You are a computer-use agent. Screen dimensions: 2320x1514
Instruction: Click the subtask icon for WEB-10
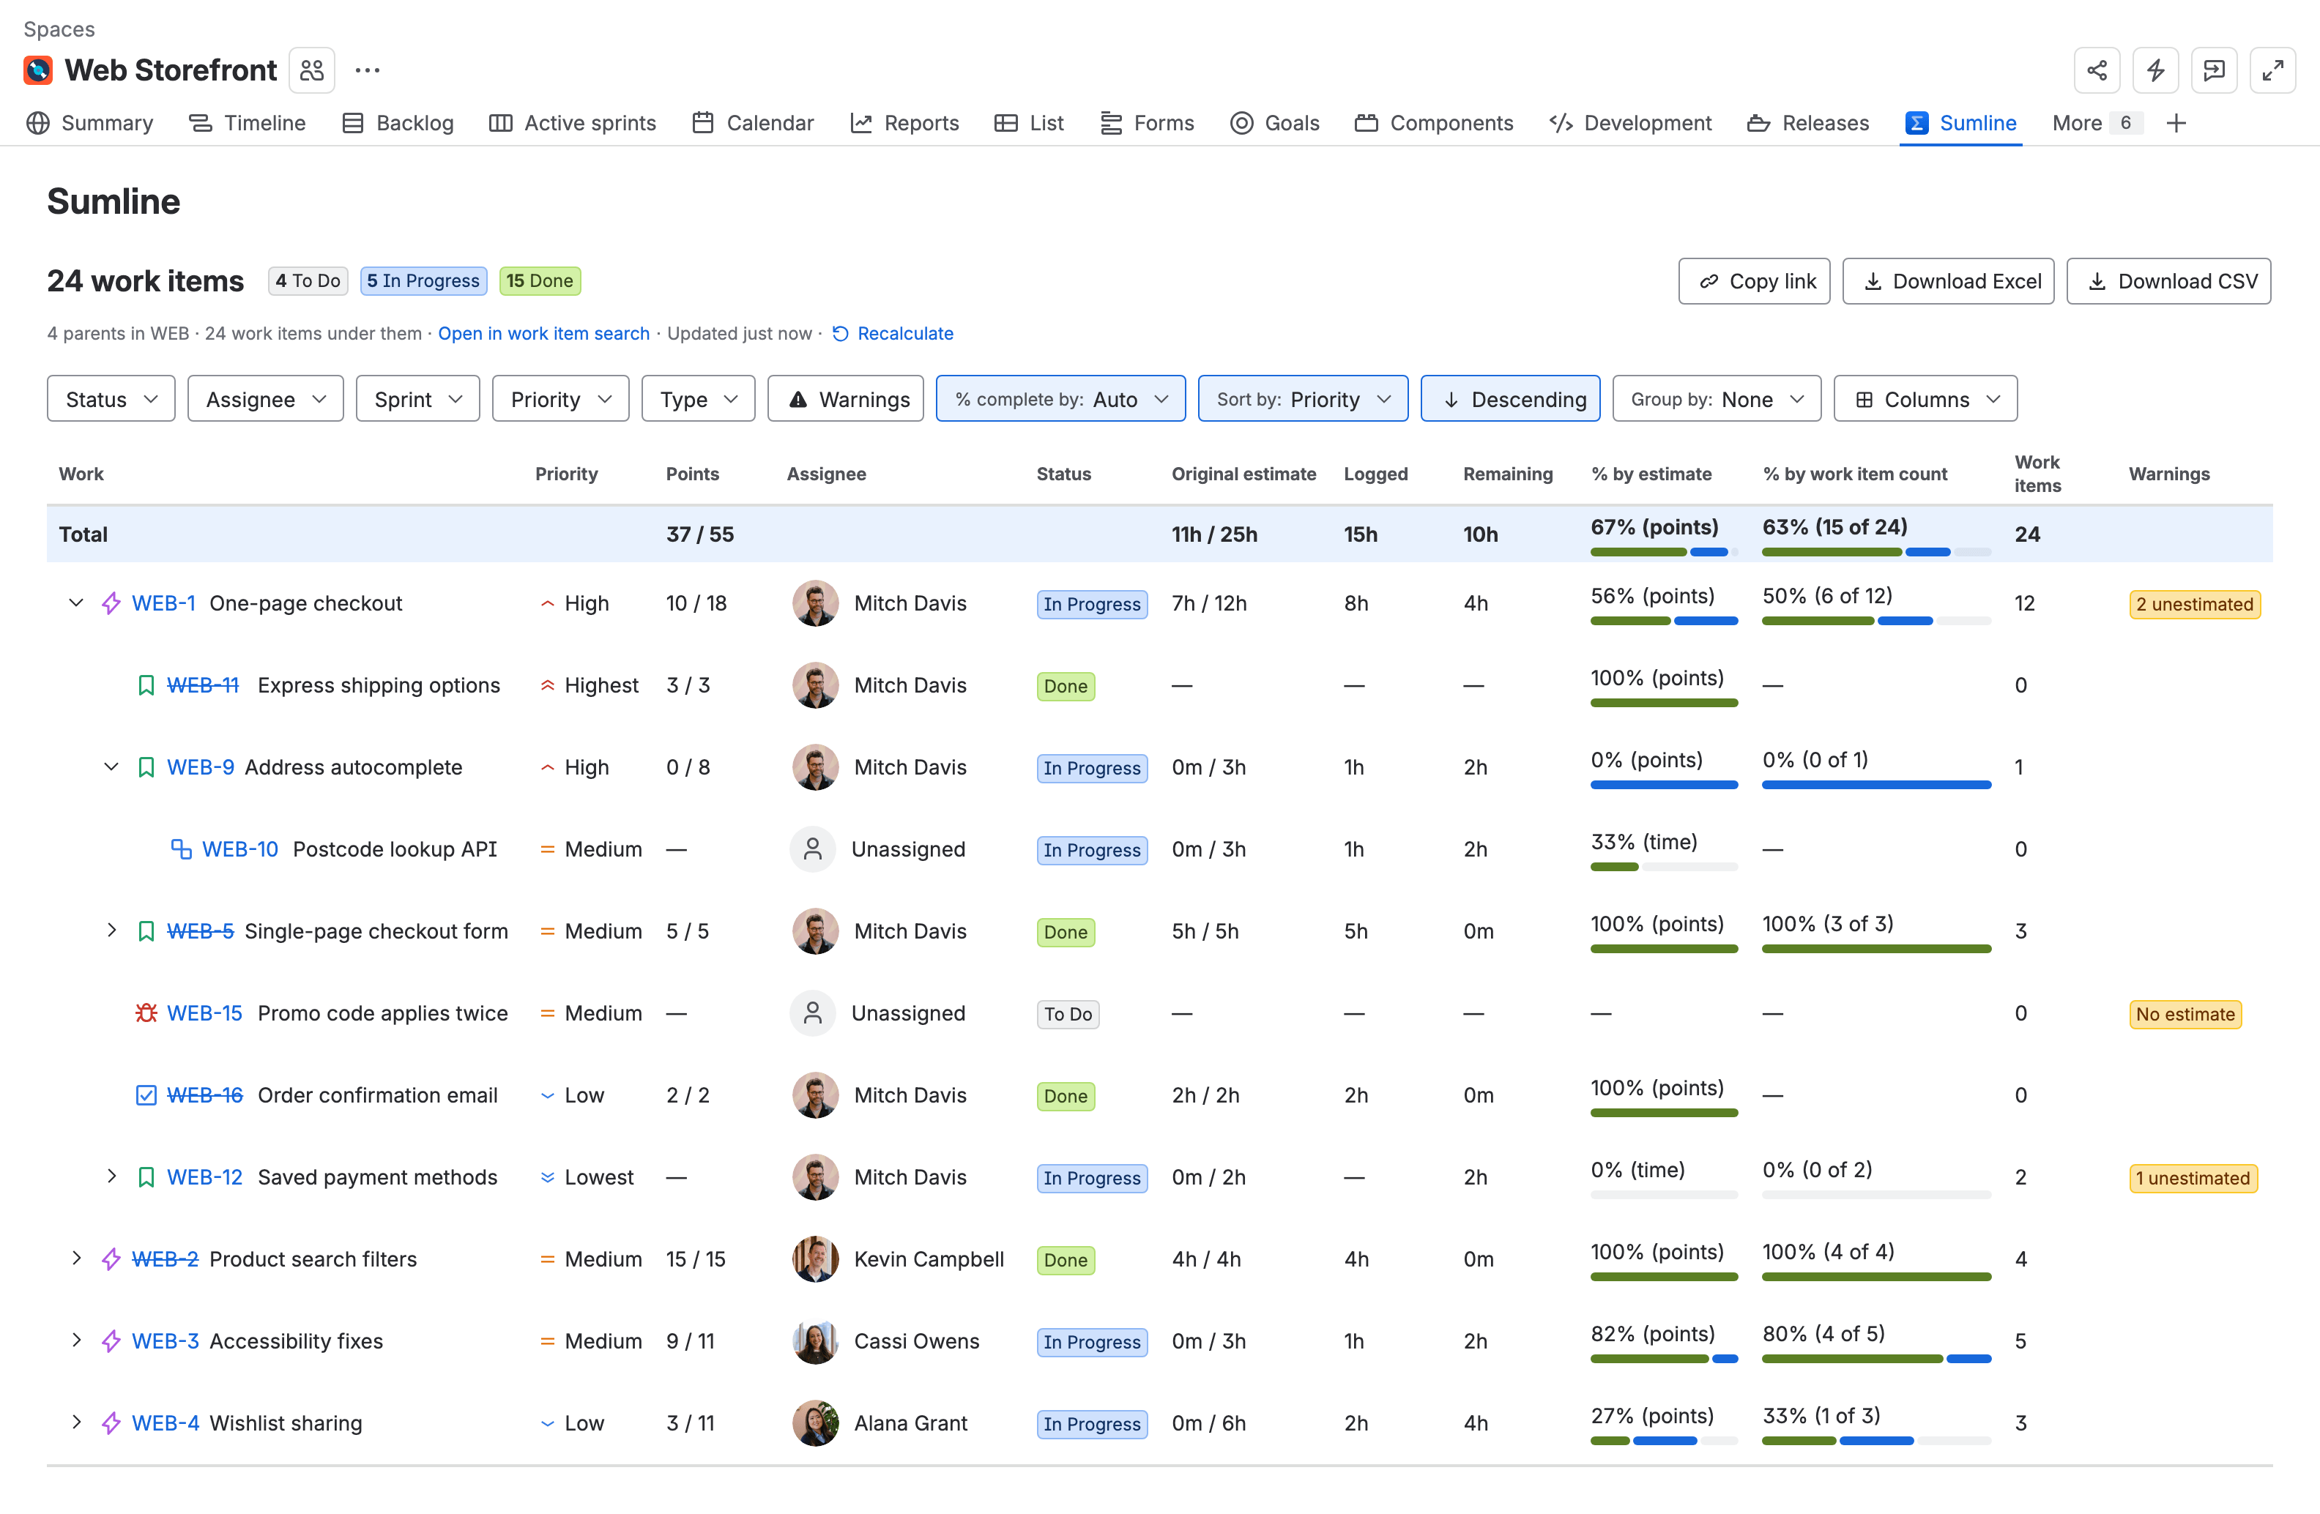182,849
